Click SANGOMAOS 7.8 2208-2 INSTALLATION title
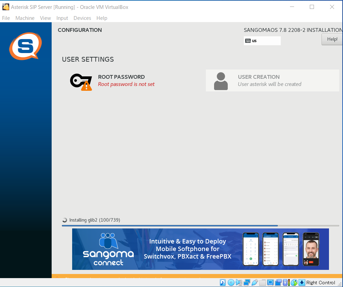343x287 pixels. click(x=293, y=30)
